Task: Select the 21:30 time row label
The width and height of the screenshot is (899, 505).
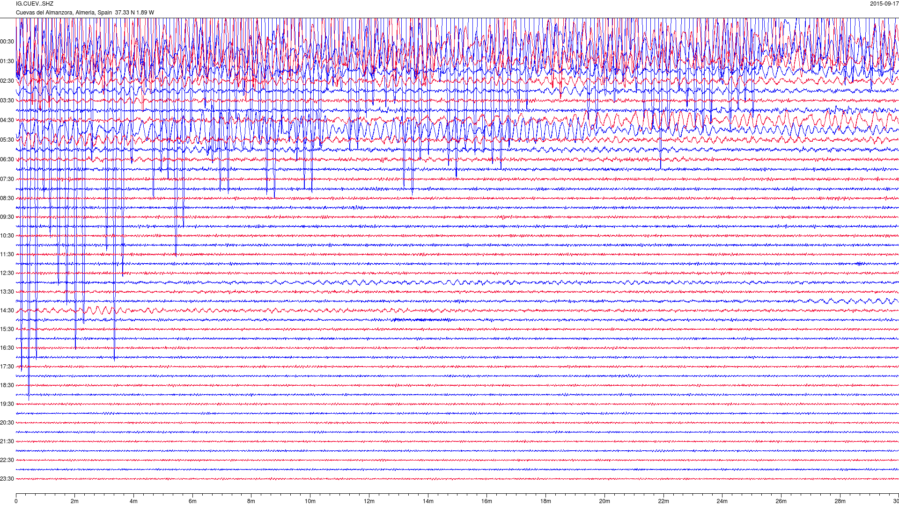Action: (7, 441)
